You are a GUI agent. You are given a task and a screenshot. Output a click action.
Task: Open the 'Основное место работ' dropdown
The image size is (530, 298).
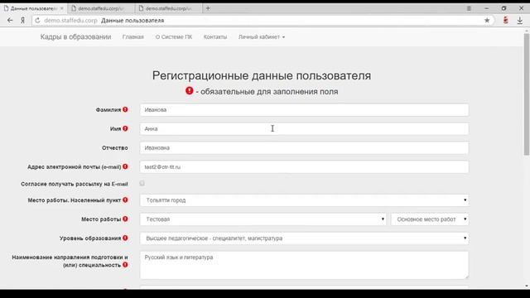[x=430, y=219]
